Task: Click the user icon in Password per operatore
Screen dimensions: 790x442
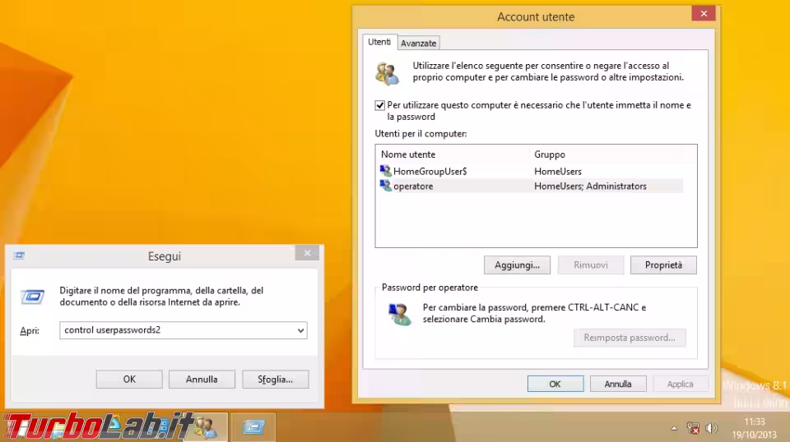Action: coord(400,315)
